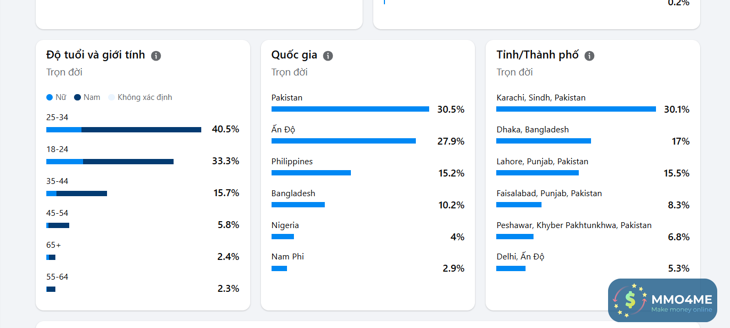Screen dimensions: 730x328
Task: Click info icon next to Tỉnh/Thành phố
Action: (x=589, y=56)
